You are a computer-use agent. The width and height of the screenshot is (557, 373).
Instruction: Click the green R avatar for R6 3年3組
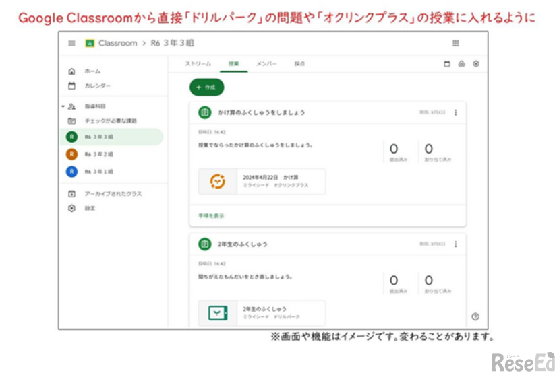[x=71, y=137]
